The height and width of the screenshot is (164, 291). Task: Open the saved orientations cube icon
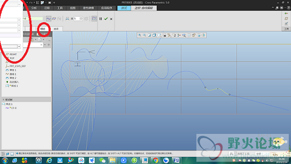pos(154,35)
